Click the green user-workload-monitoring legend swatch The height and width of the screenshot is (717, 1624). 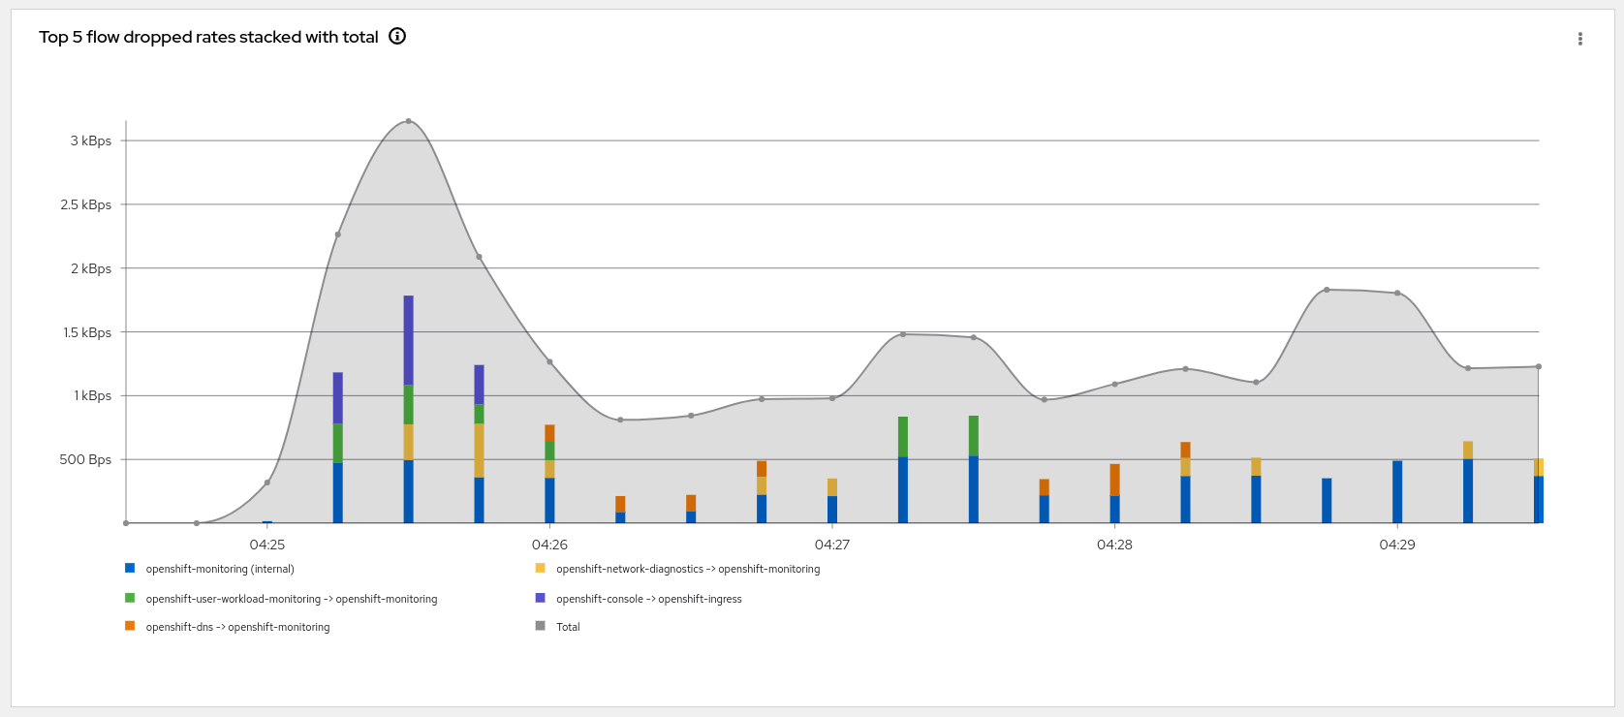tap(130, 598)
